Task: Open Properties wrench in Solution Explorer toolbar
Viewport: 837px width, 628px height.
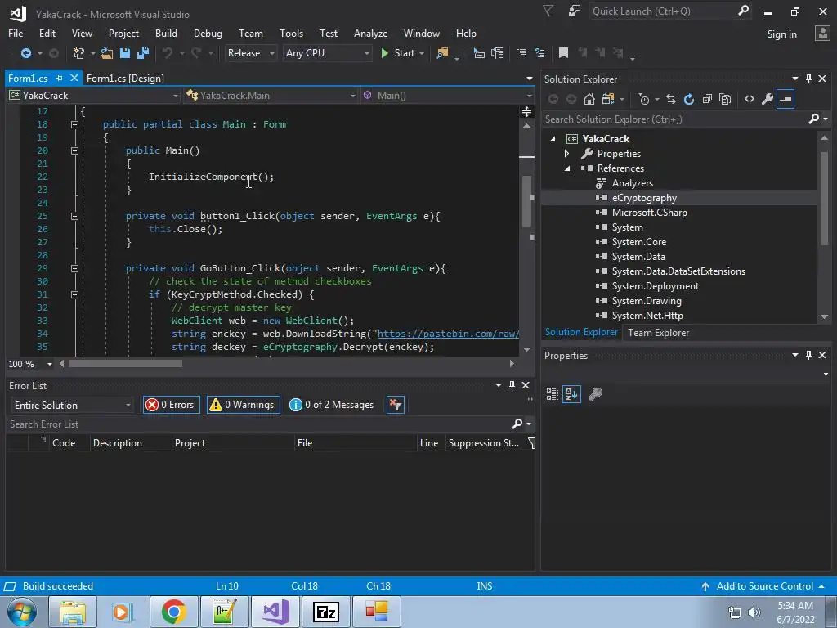Action: 767,99
